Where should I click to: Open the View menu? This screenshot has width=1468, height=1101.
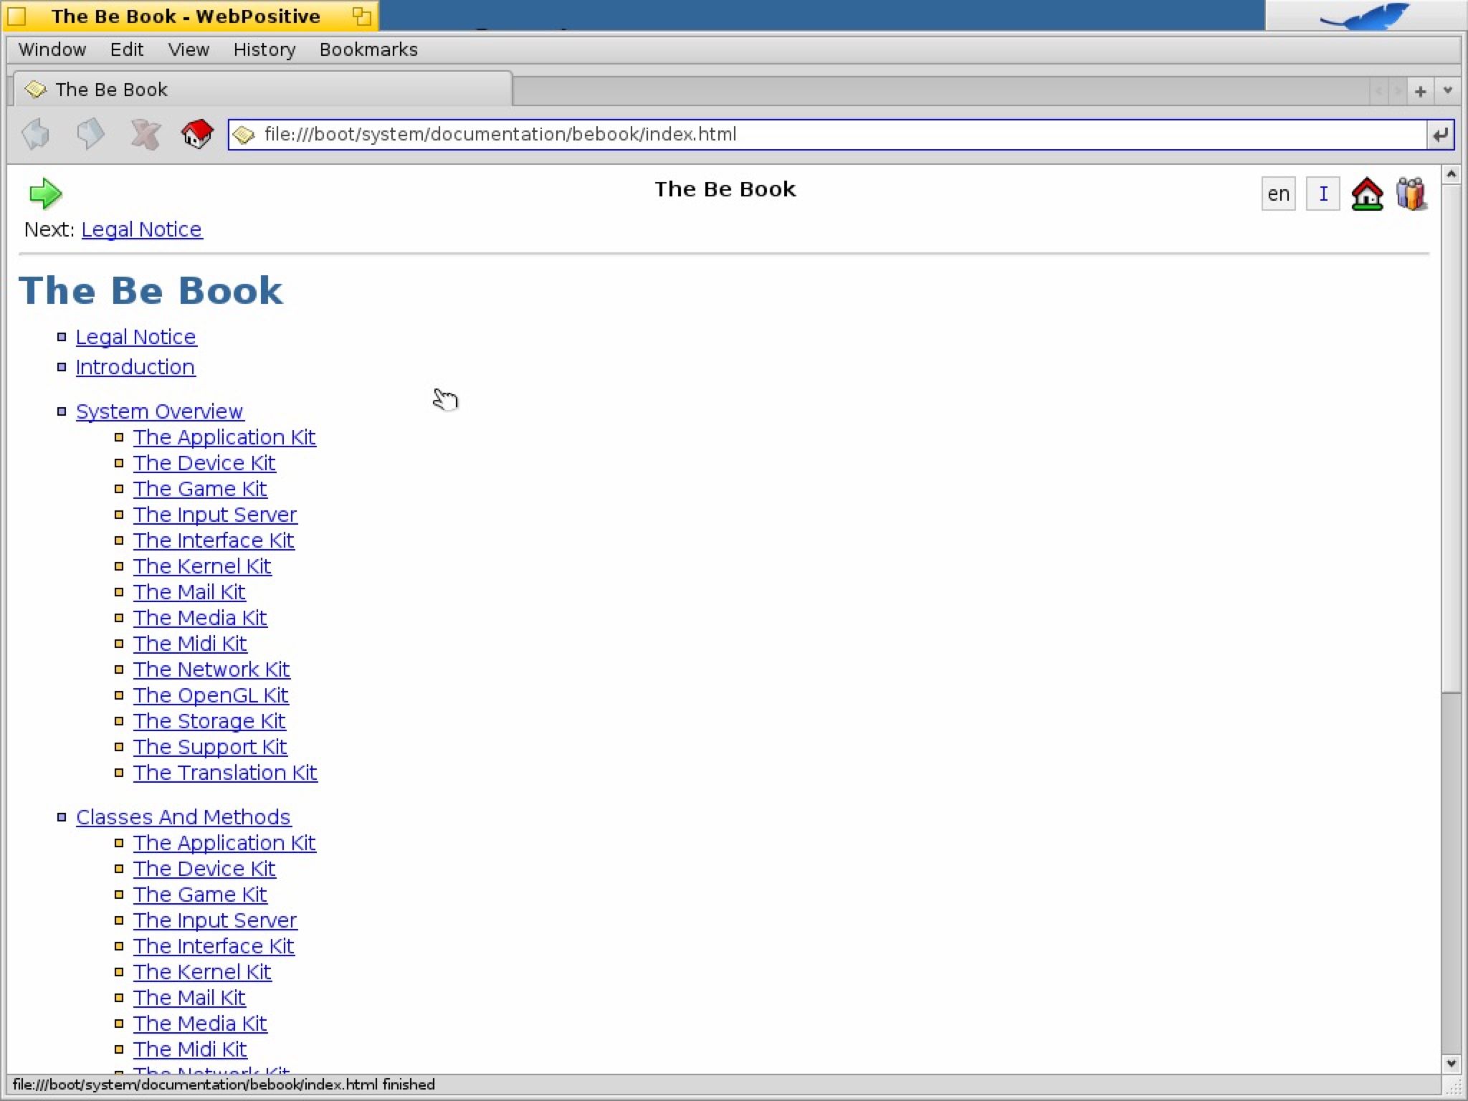click(x=189, y=49)
